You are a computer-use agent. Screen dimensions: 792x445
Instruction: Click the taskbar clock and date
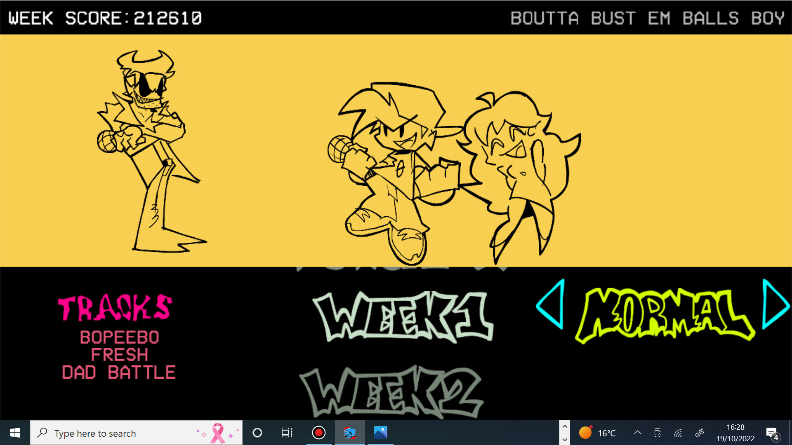point(735,433)
